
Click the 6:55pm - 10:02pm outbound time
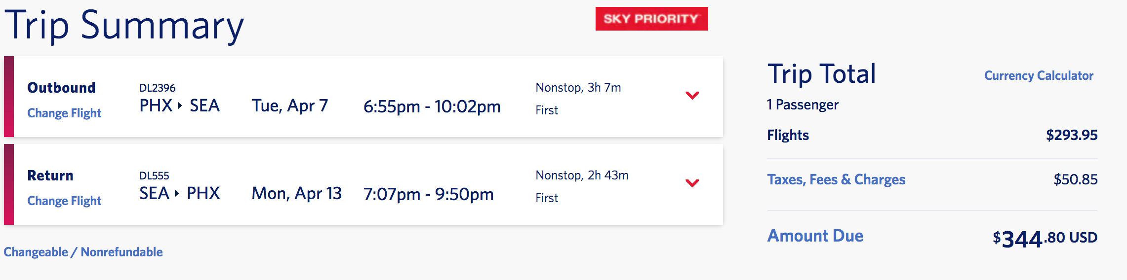pyautogui.click(x=432, y=106)
